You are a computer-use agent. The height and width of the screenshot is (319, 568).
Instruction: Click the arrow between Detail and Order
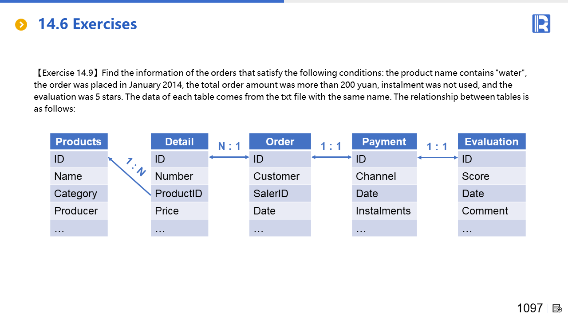coord(229,157)
